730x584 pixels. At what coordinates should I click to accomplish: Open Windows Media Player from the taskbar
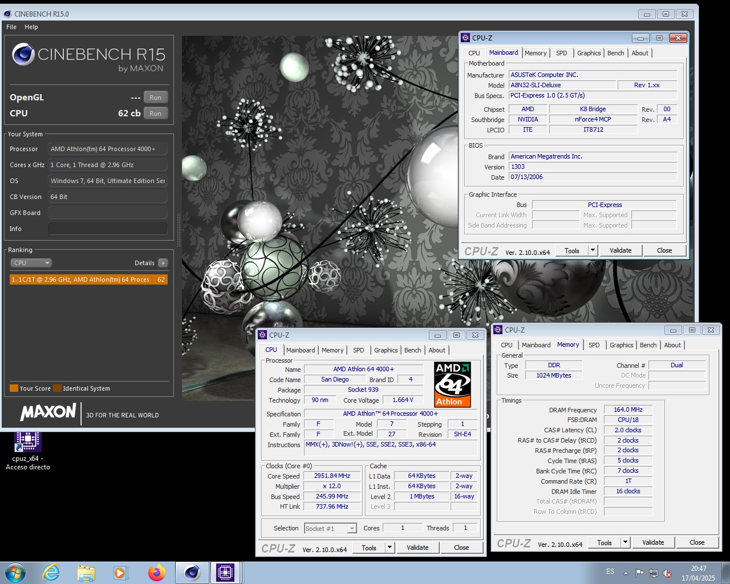(120, 573)
